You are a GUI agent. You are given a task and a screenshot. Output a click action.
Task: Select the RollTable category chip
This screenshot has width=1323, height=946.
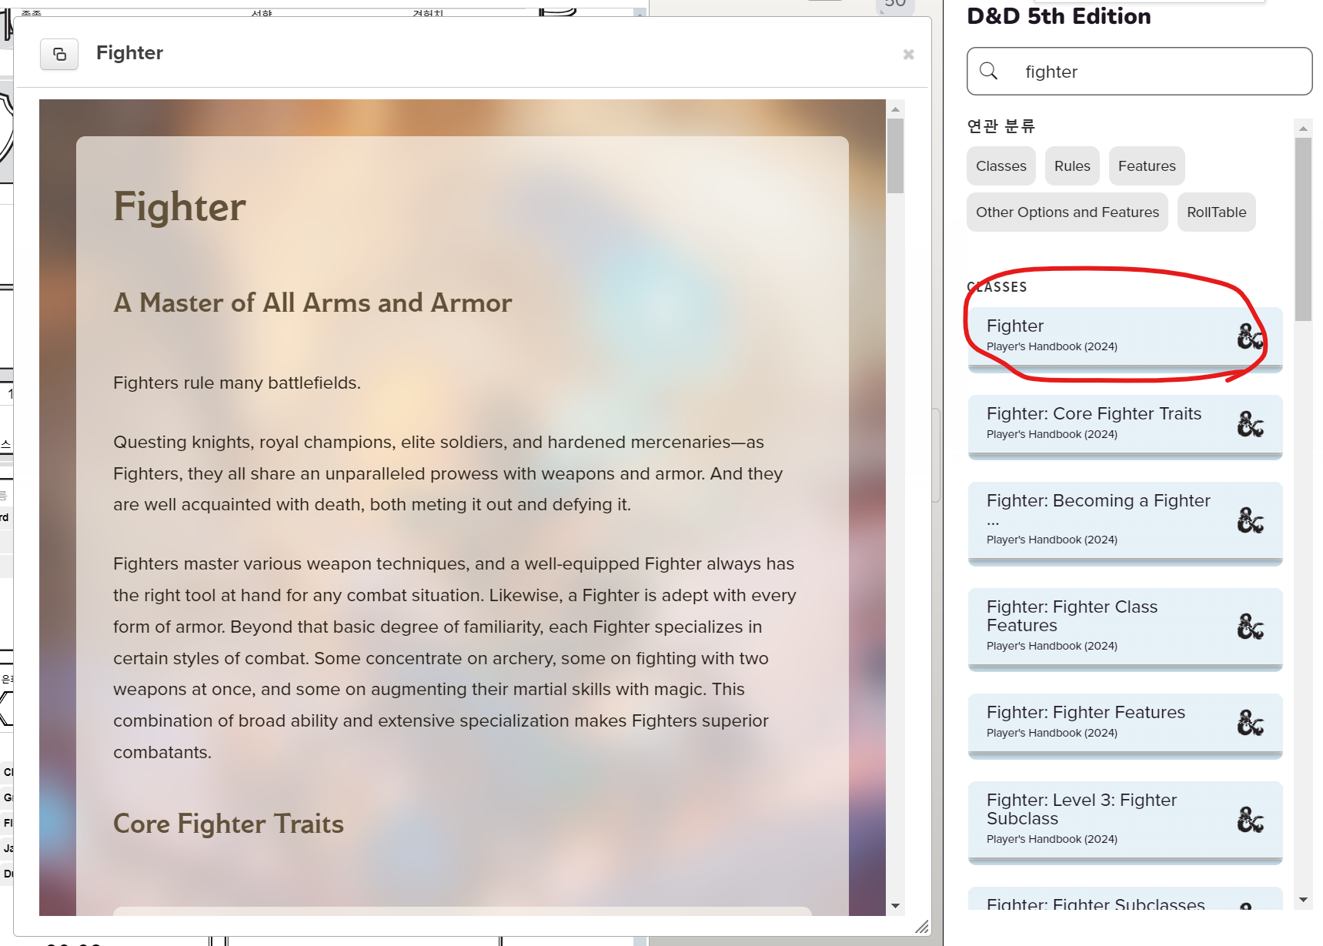(1216, 212)
